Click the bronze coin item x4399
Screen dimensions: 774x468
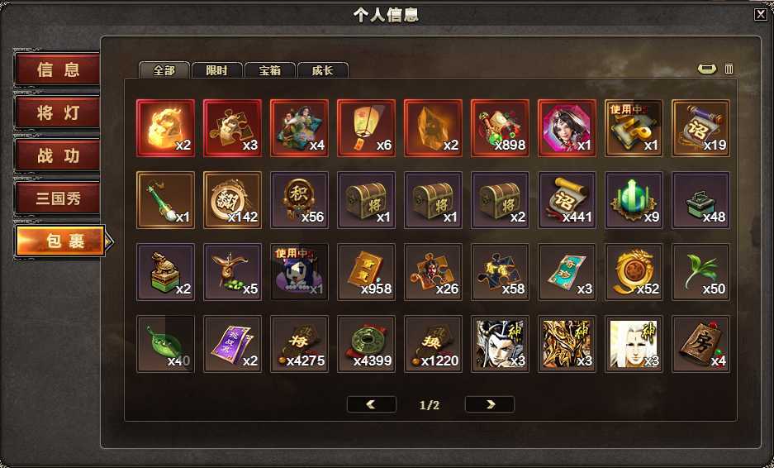tap(366, 344)
